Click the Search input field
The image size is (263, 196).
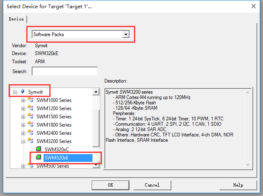(65, 71)
